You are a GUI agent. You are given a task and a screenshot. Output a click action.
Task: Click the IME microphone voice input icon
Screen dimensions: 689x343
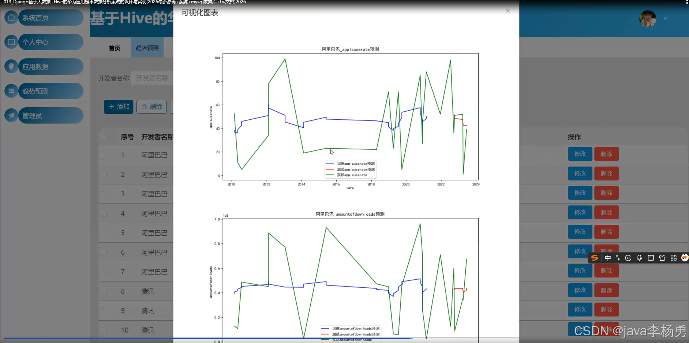tap(639, 258)
